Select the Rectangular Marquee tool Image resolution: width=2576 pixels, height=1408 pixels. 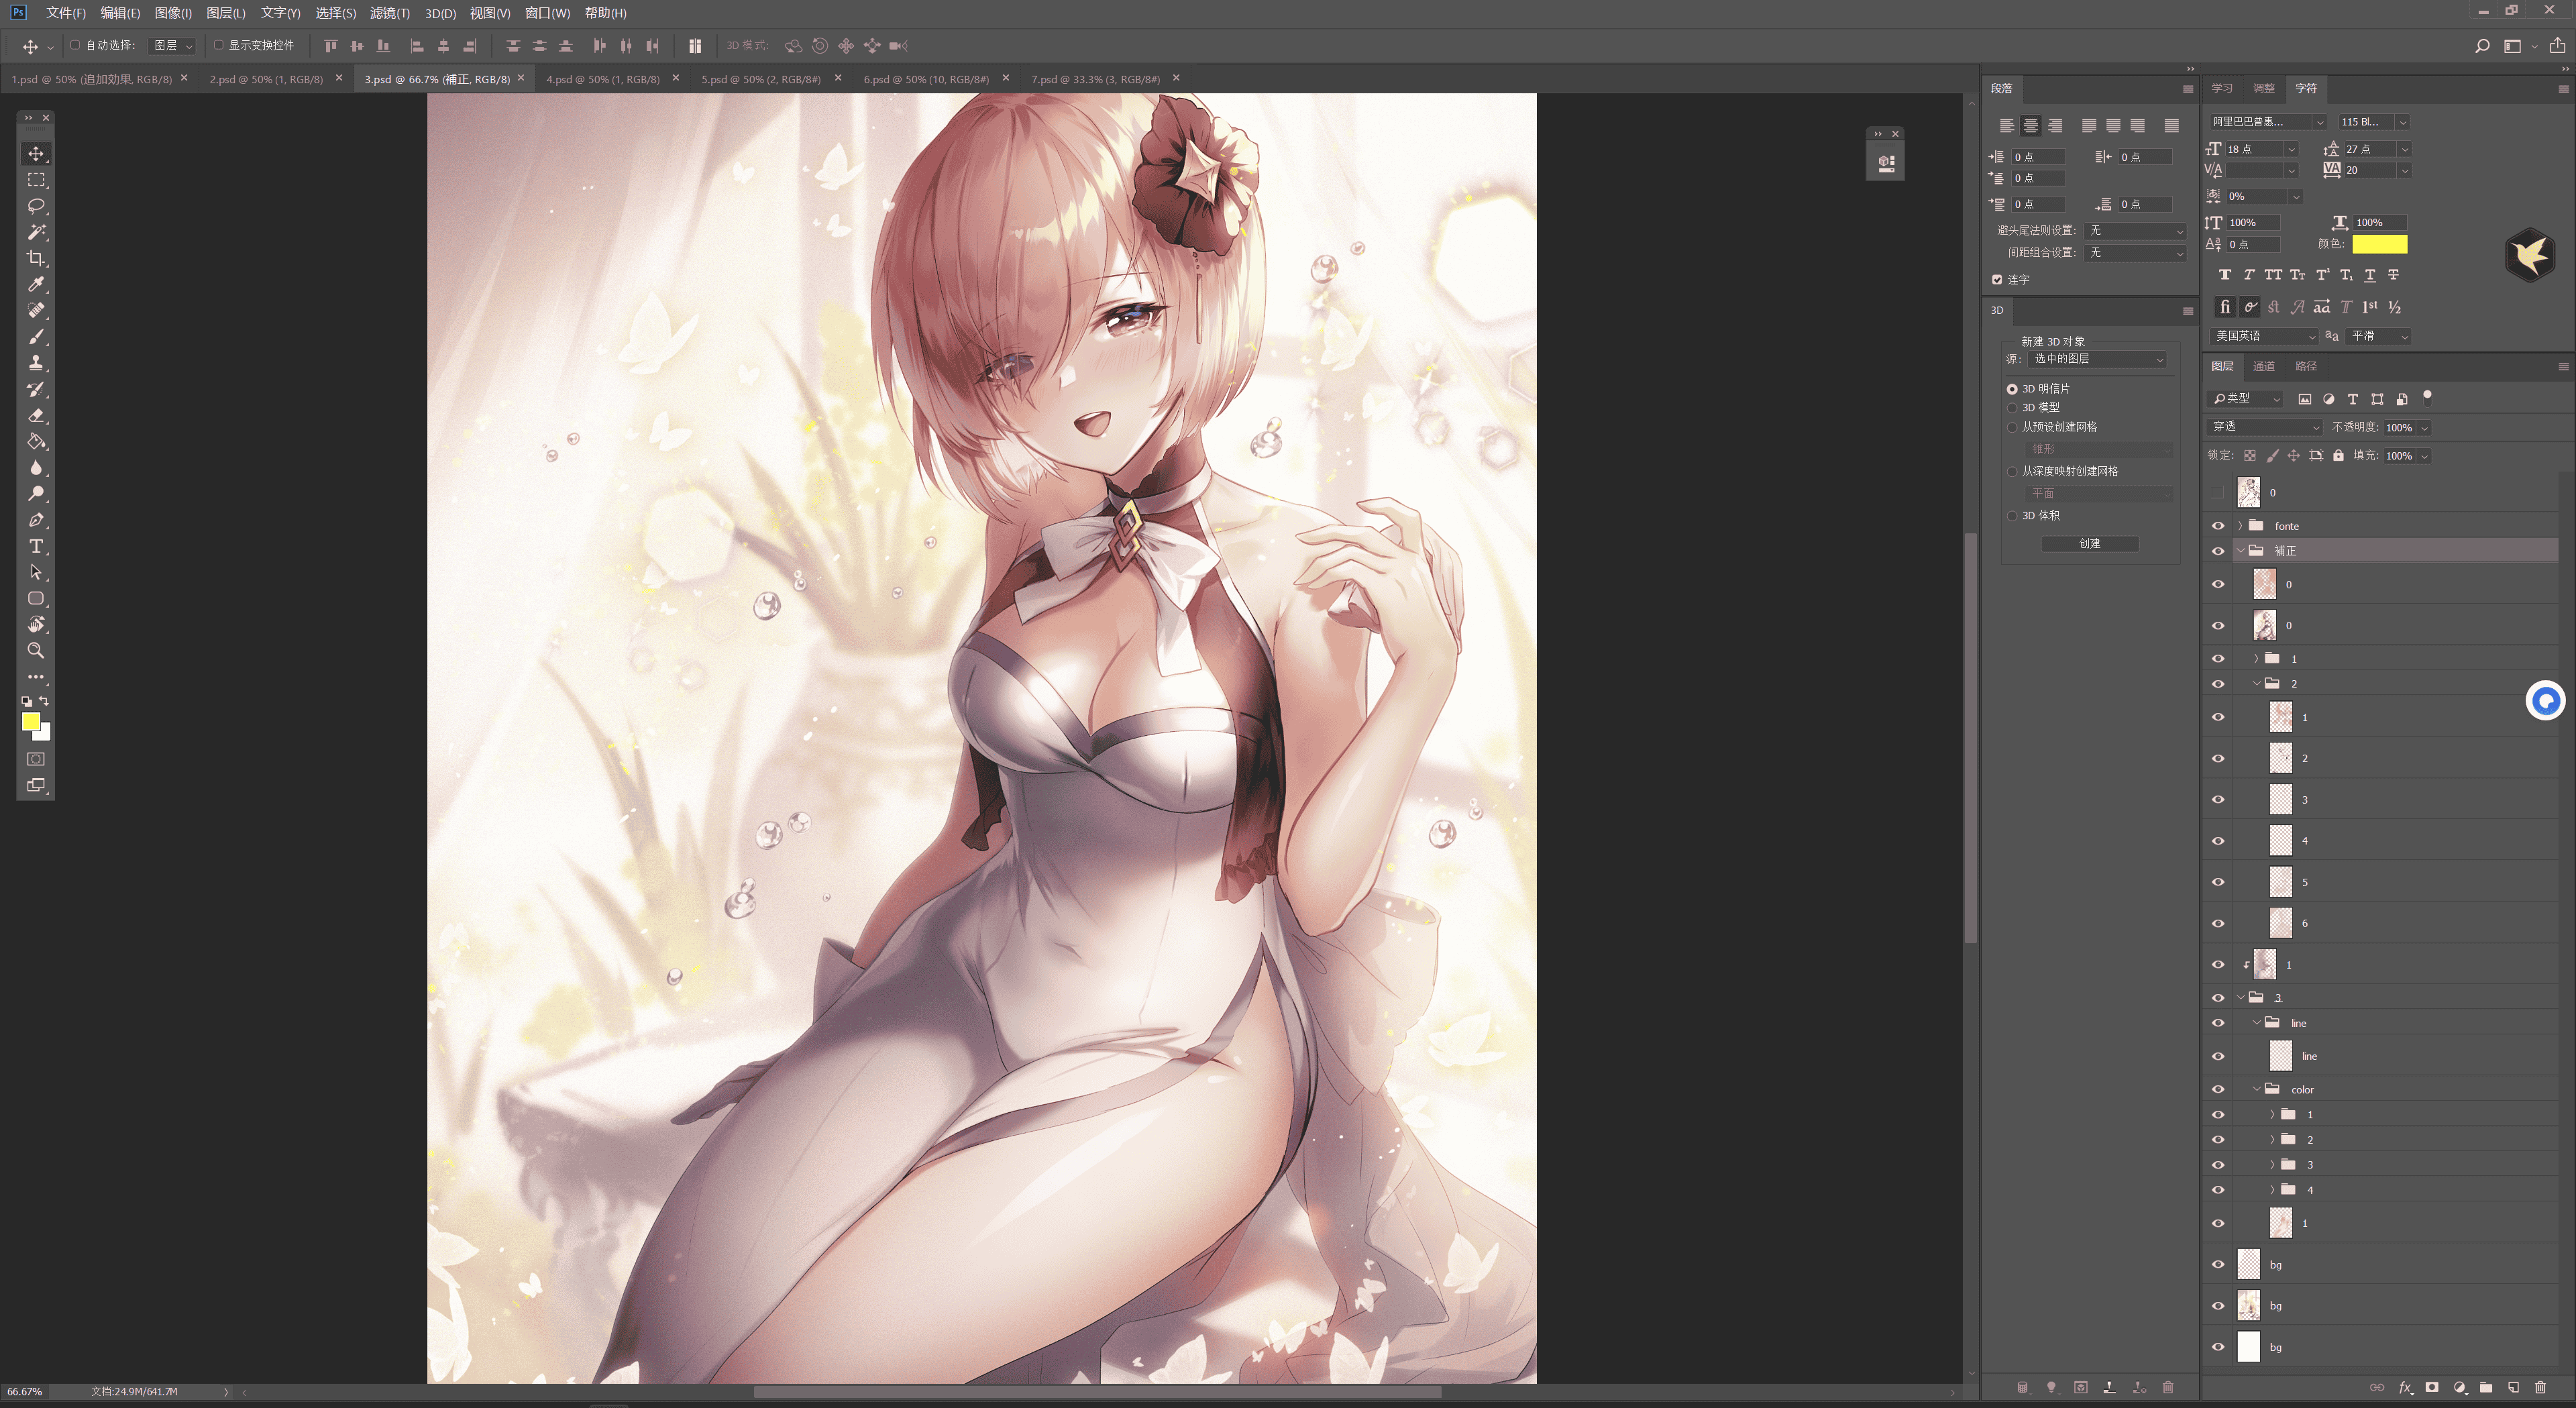point(36,180)
